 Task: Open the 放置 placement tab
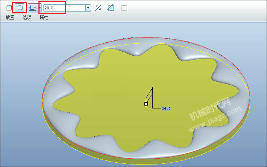10,17
